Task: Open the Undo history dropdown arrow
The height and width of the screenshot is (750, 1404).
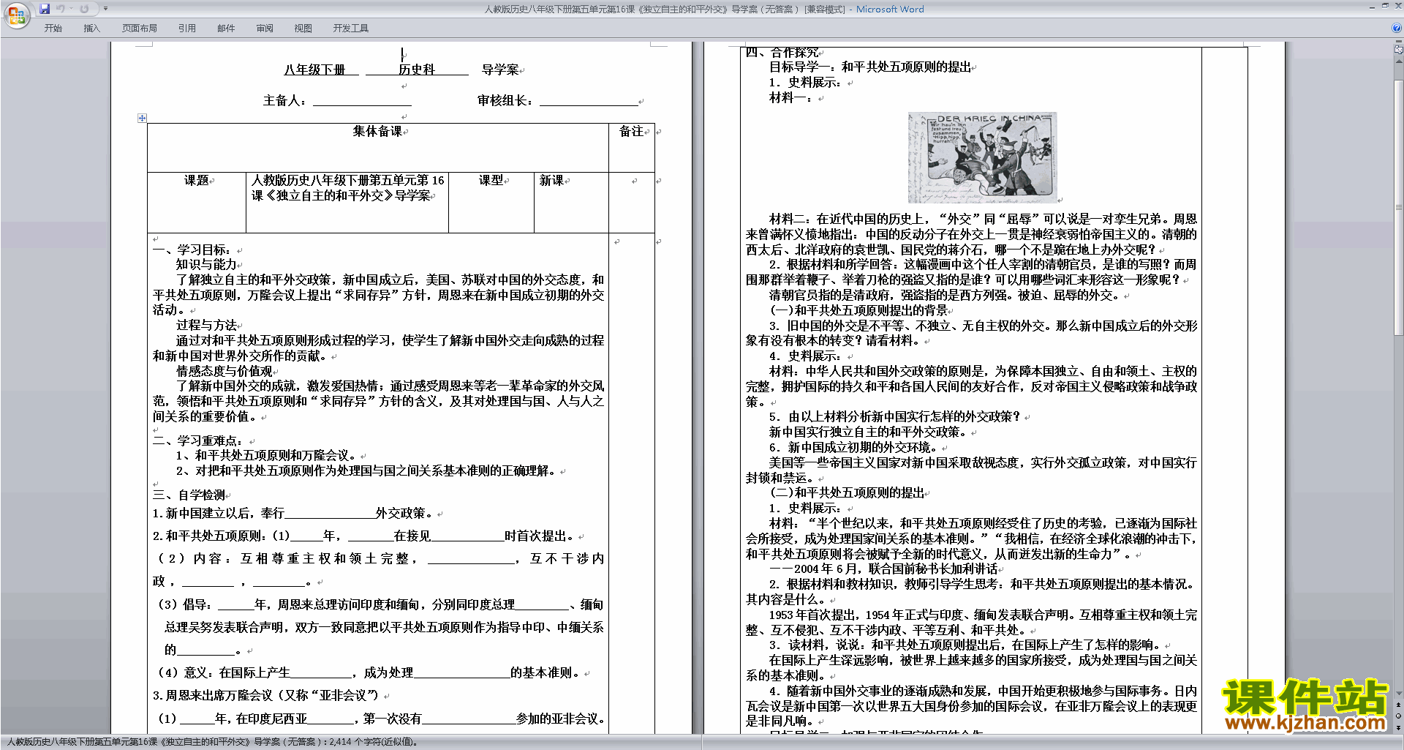Action: pyautogui.click(x=71, y=9)
